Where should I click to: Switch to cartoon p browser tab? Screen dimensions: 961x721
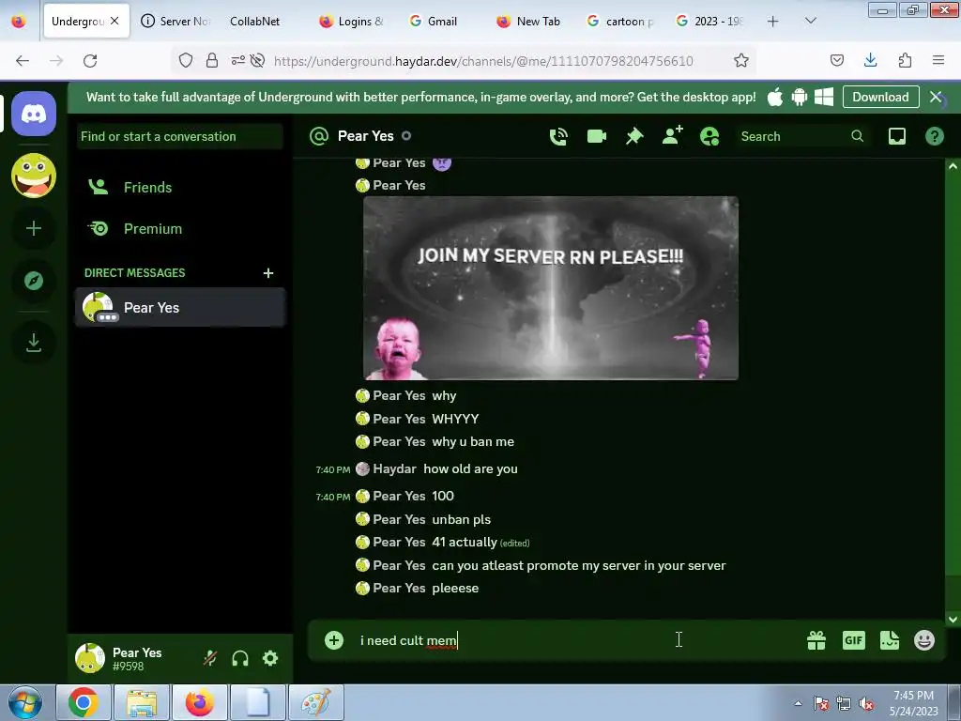[x=621, y=22]
